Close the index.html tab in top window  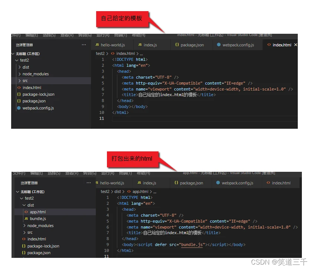pos(296,45)
